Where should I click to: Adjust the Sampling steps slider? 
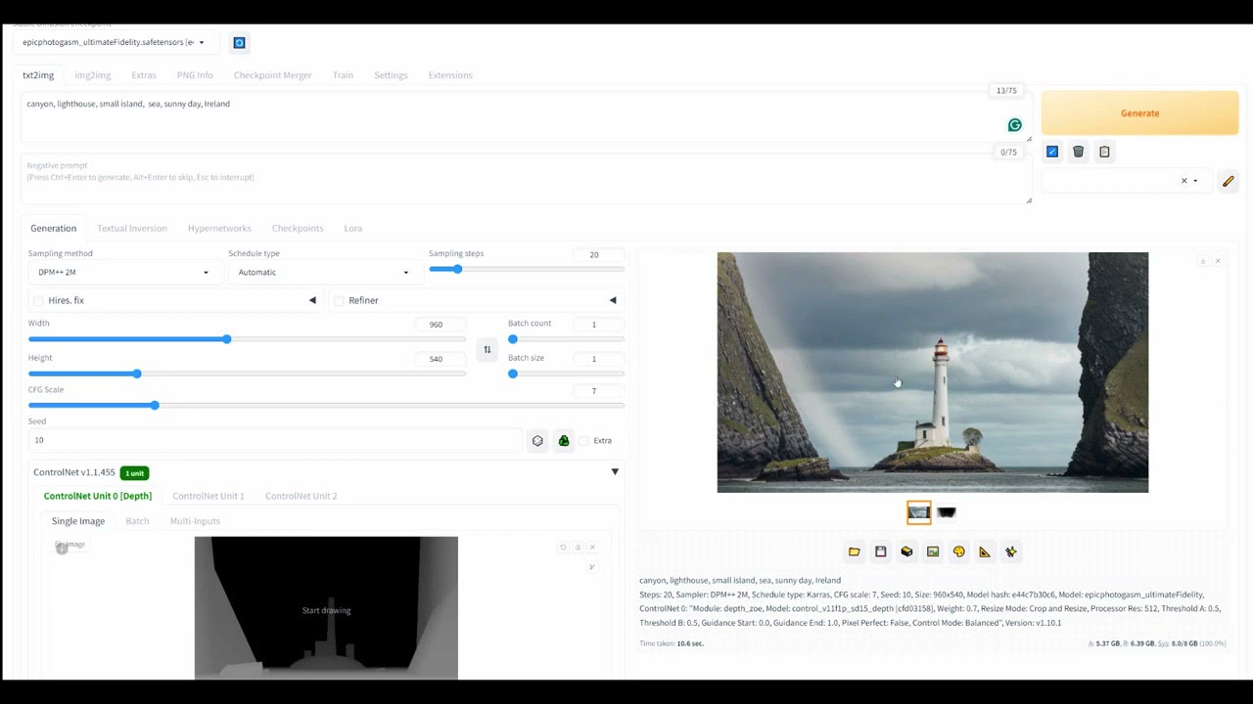click(x=527, y=269)
